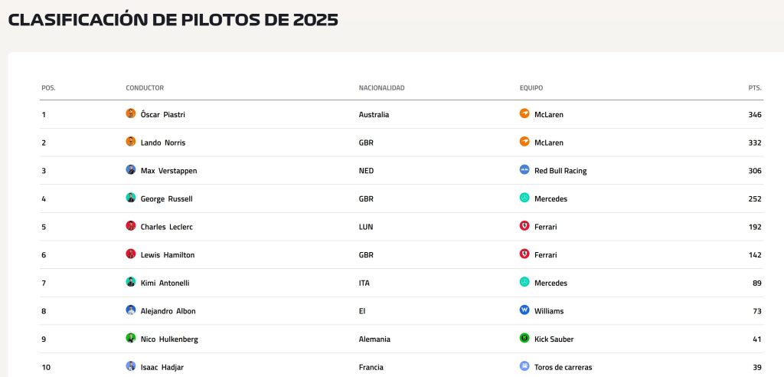This screenshot has height=377, width=784.
Task: Click the NACIONALIDAD column header
Action: coord(381,88)
